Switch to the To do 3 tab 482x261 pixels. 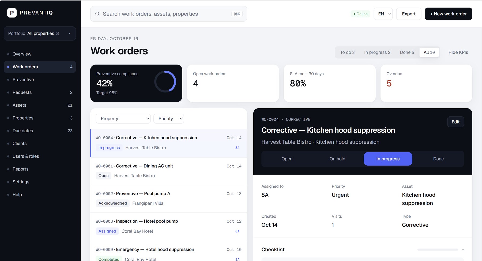point(347,53)
